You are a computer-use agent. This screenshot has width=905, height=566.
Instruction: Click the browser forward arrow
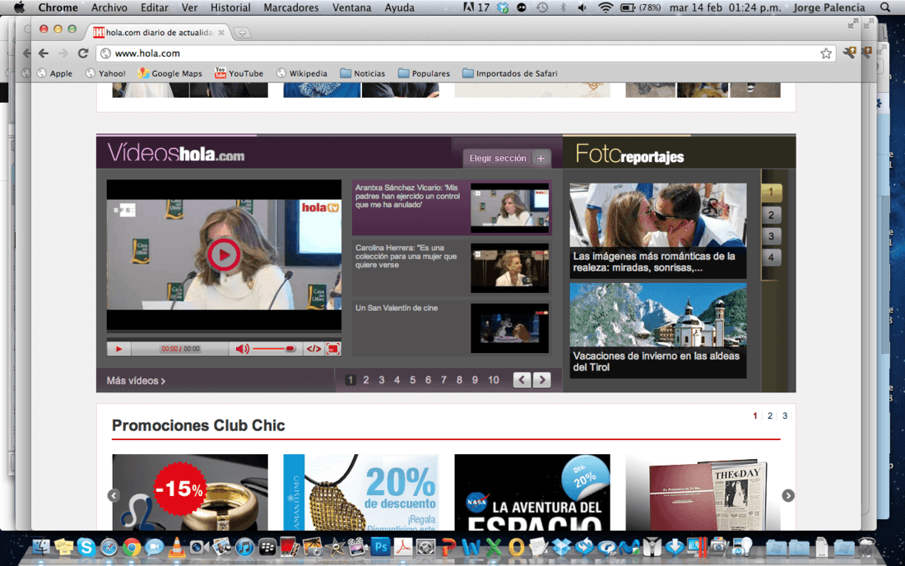click(63, 53)
